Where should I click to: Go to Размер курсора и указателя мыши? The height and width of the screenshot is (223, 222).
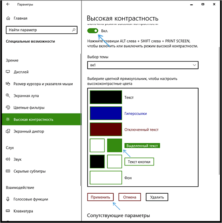[x=41, y=84]
